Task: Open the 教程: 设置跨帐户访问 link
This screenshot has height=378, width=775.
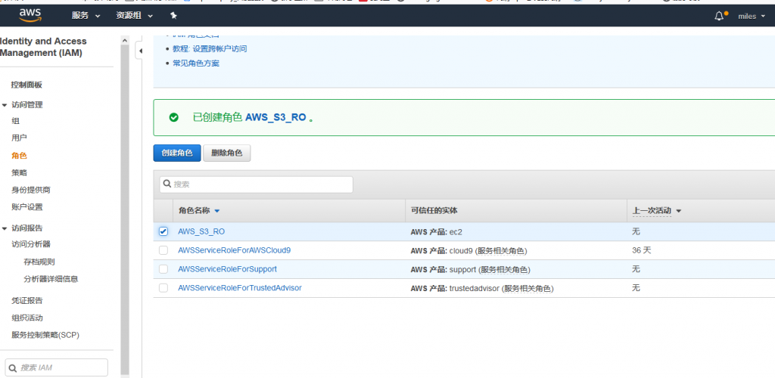Action: 210,49
